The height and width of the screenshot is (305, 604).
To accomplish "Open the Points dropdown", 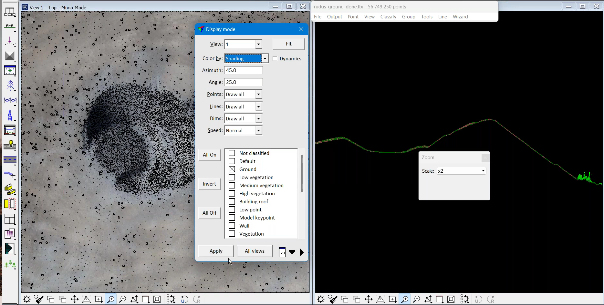I will tap(258, 94).
